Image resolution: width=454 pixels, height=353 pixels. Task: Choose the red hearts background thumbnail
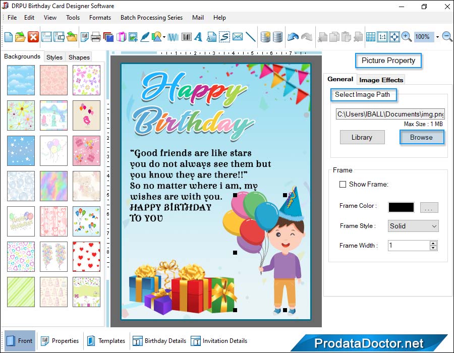[x=86, y=257]
